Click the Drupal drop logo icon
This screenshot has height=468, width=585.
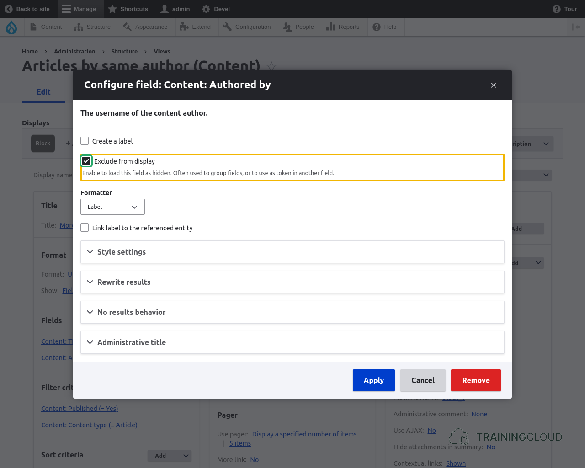coord(11,27)
